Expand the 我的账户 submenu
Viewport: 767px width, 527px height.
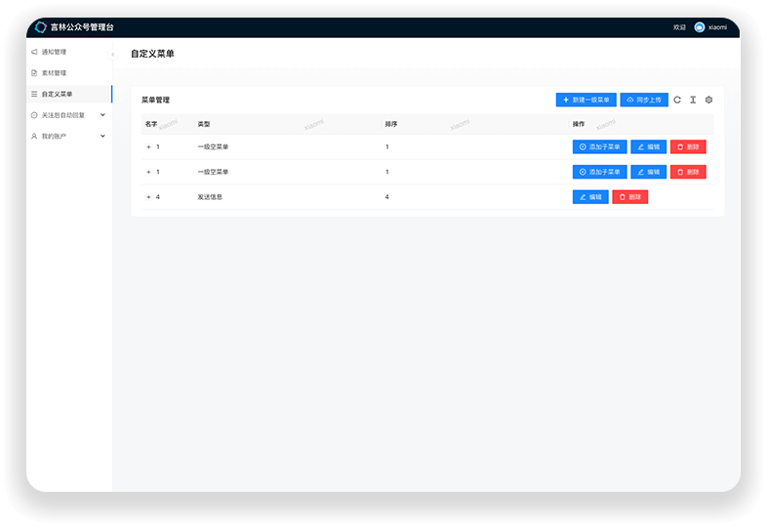pyautogui.click(x=69, y=136)
